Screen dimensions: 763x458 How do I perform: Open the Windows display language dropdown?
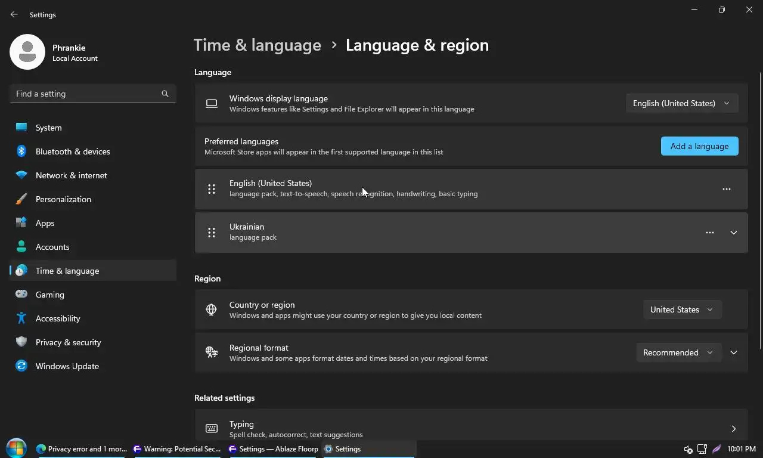point(681,103)
